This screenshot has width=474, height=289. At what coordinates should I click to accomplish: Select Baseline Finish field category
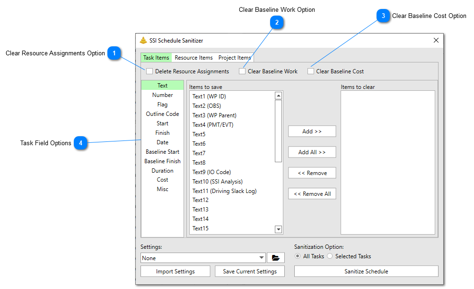(x=162, y=161)
